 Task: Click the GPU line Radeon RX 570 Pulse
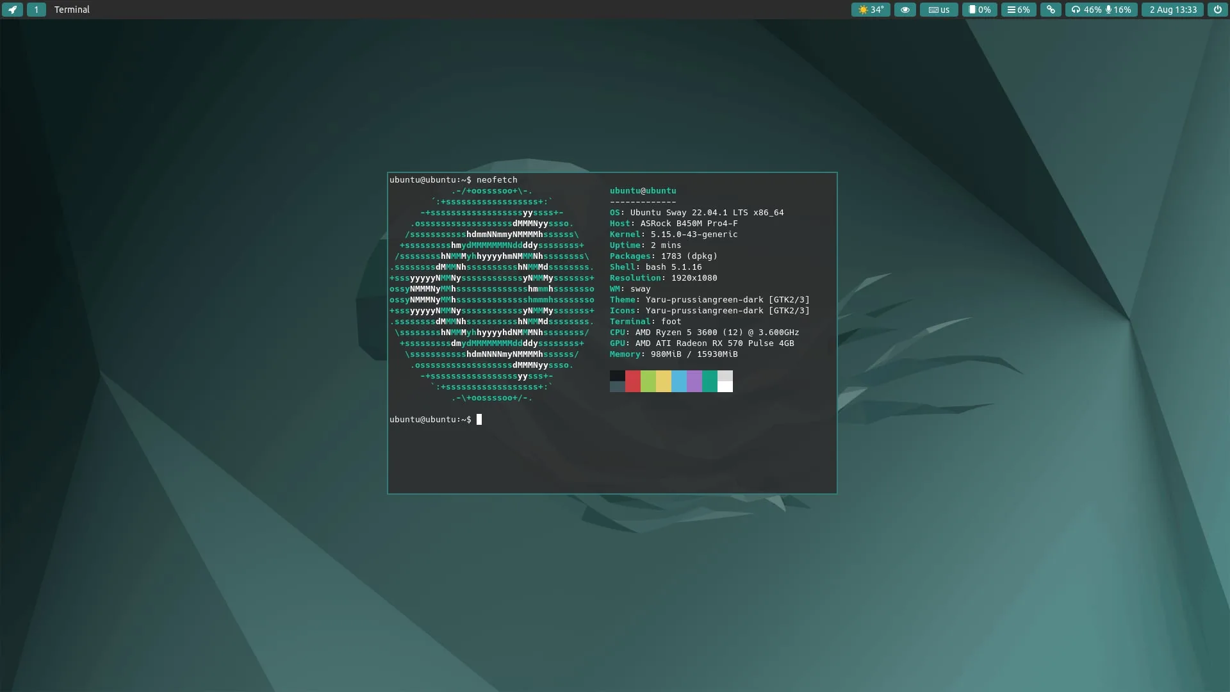click(x=701, y=343)
